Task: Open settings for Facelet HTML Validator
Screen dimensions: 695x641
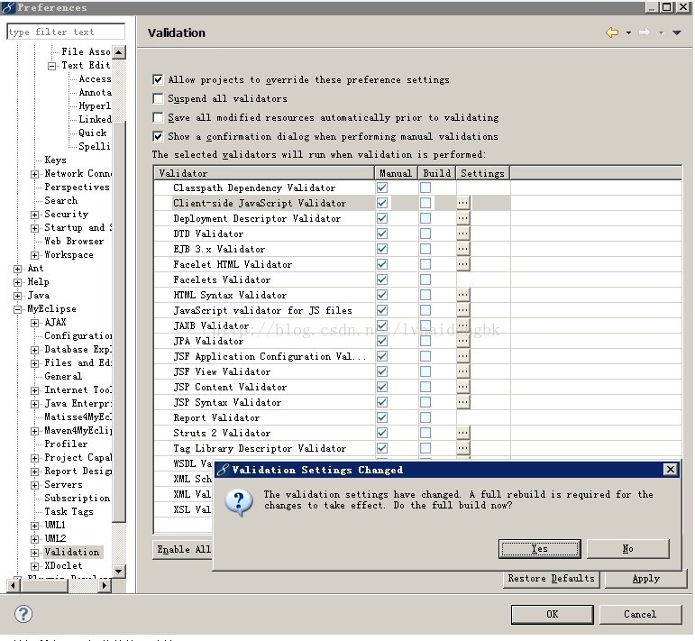Action: point(462,264)
